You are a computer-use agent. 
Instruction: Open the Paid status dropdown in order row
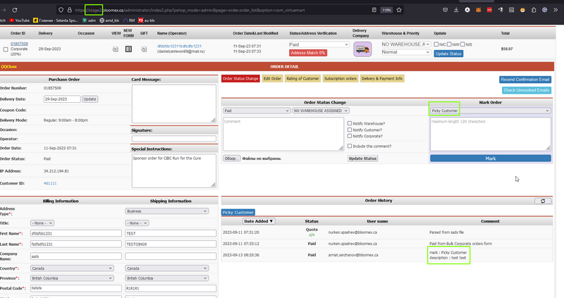319,44
